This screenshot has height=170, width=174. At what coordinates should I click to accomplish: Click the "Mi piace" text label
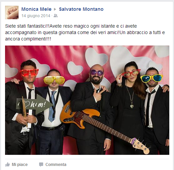point(20,165)
